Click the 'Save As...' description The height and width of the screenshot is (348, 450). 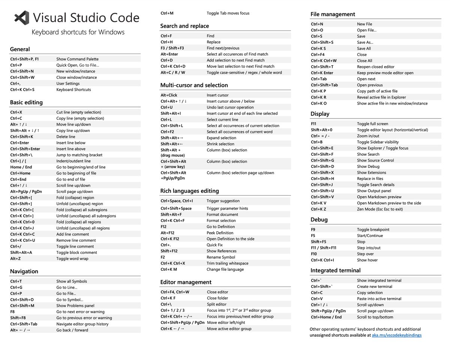(365, 42)
